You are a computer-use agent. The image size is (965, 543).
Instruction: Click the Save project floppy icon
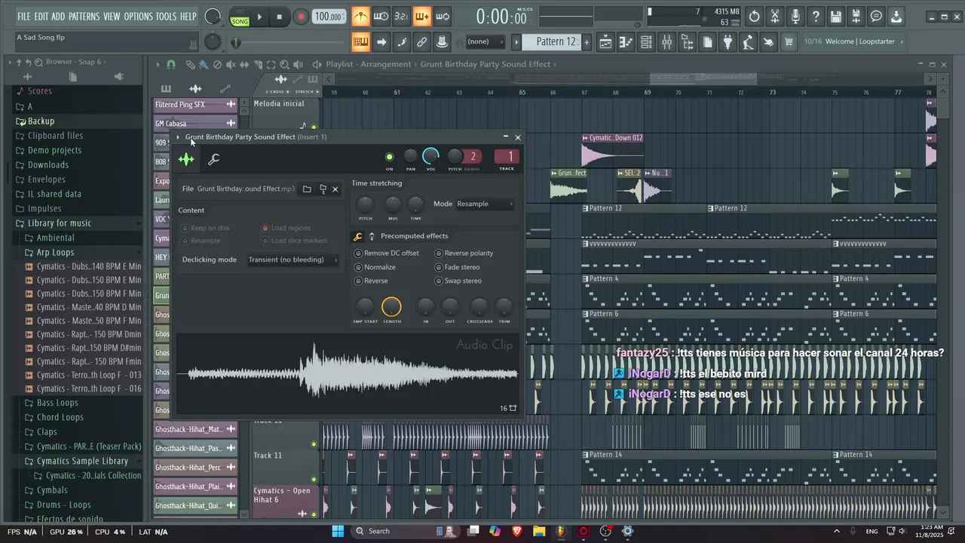[x=835, y=17]
